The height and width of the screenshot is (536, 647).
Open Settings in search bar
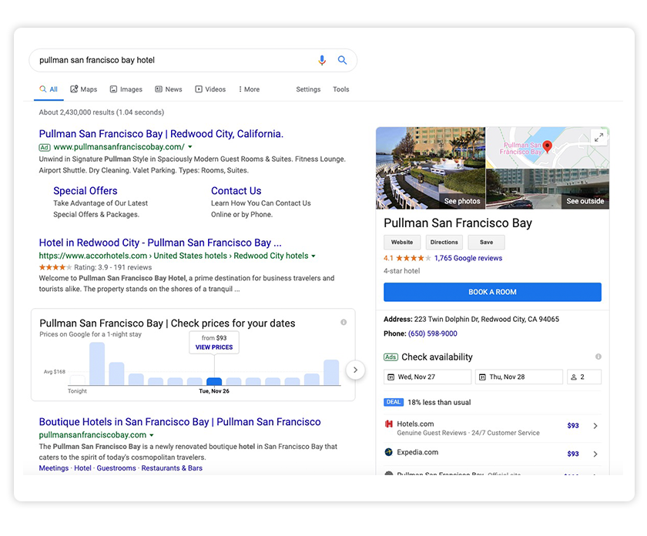[x=308, y=89]
